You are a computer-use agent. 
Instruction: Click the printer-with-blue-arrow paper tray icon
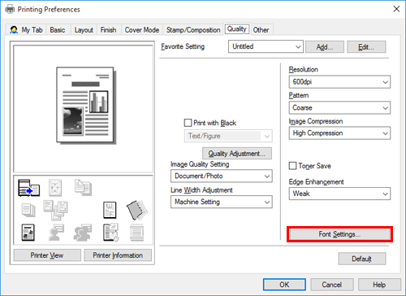pos(28,188)
